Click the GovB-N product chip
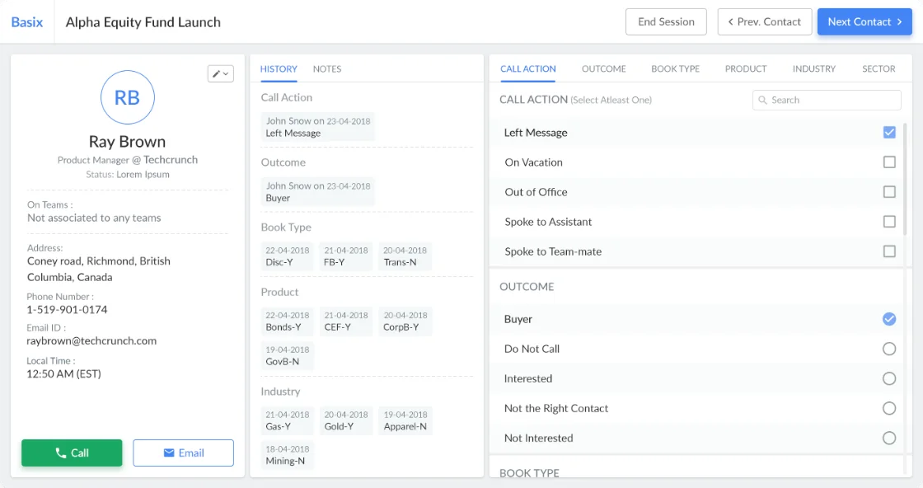Screen dimensions: 923x488 click(287, 355)
